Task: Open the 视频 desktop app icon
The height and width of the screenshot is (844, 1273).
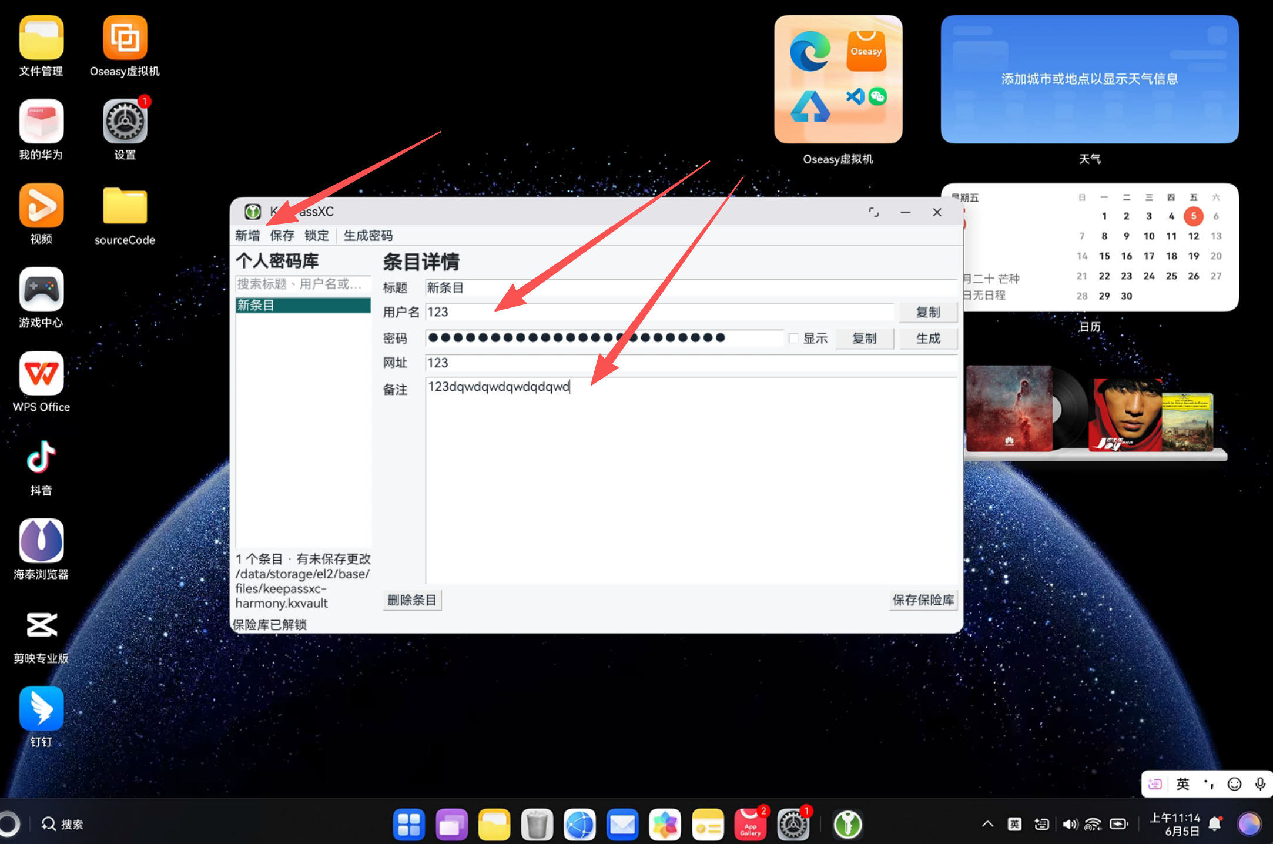Action: (41, 205)
